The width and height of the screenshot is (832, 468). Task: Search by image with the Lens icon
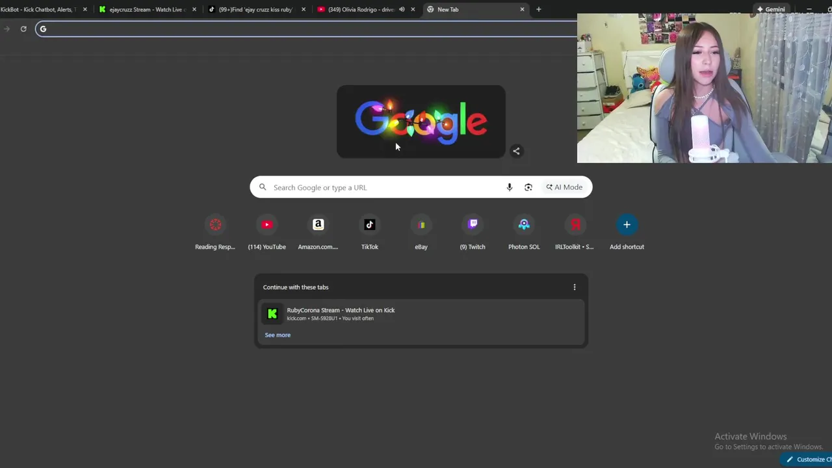[x=528, y=187]
